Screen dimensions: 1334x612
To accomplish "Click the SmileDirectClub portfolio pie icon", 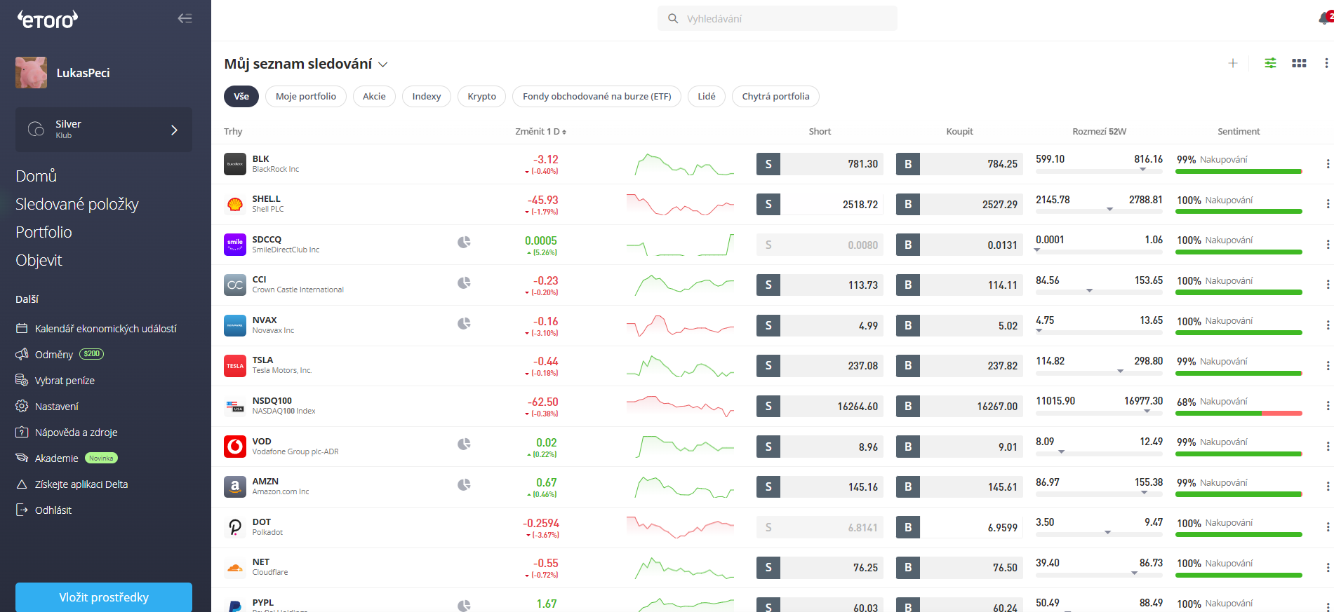I will (464, 242).
